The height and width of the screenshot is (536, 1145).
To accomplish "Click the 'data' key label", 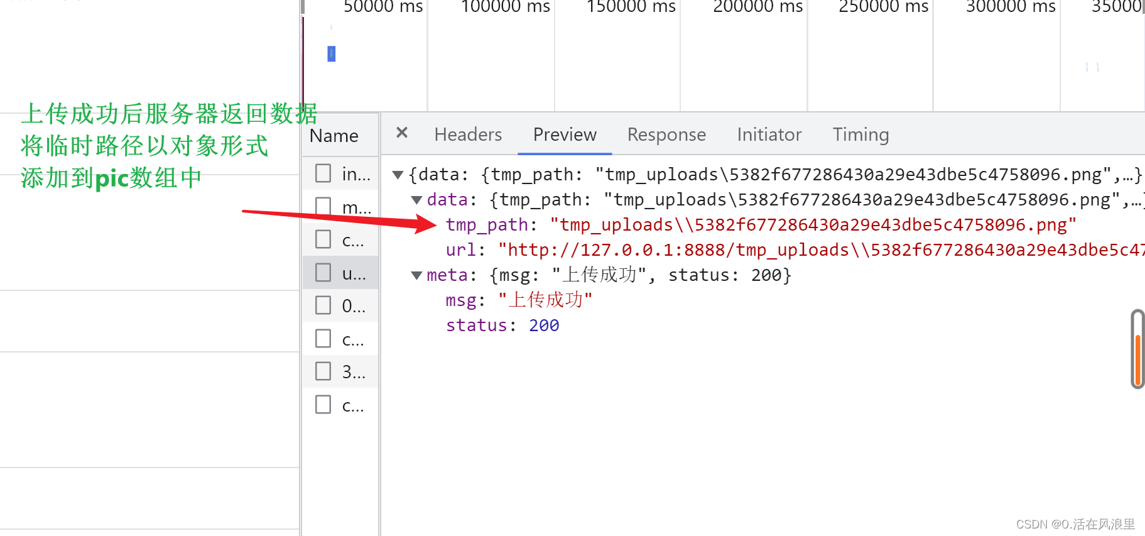I will tap(447, 200).
